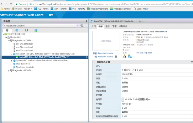
Task: Collapse Allocation Test VDC node
Action: pyautogui.click(x=12, y=54)
